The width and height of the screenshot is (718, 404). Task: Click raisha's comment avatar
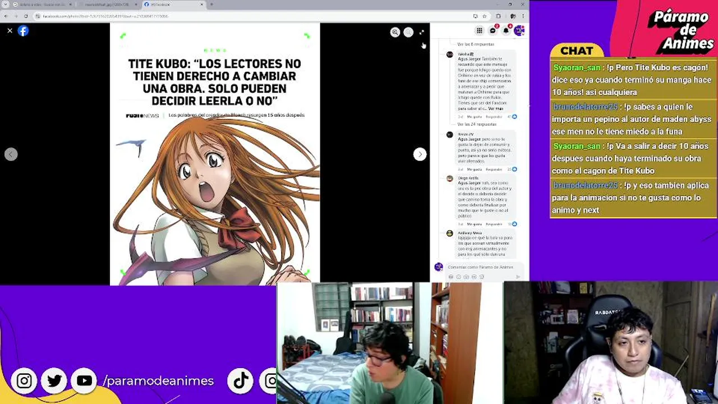pyautogui.click(x=449, y=54)
